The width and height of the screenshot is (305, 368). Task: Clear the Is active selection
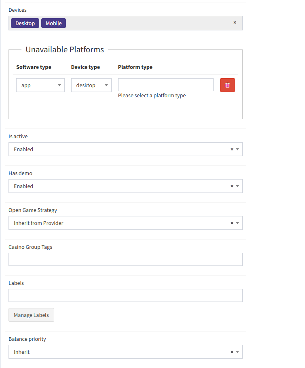232,150
